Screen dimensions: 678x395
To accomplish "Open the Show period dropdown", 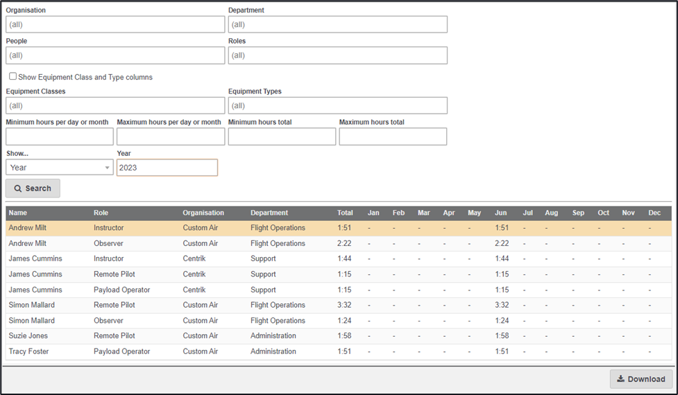I will click(x=60, y=168).
